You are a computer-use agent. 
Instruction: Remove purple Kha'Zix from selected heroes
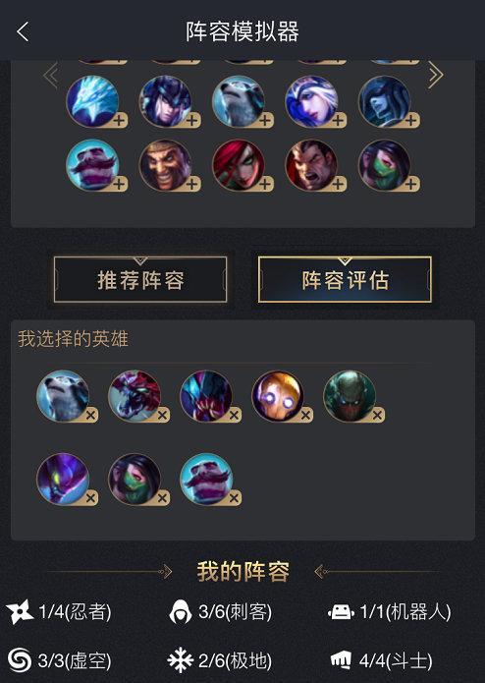point(90,498)
